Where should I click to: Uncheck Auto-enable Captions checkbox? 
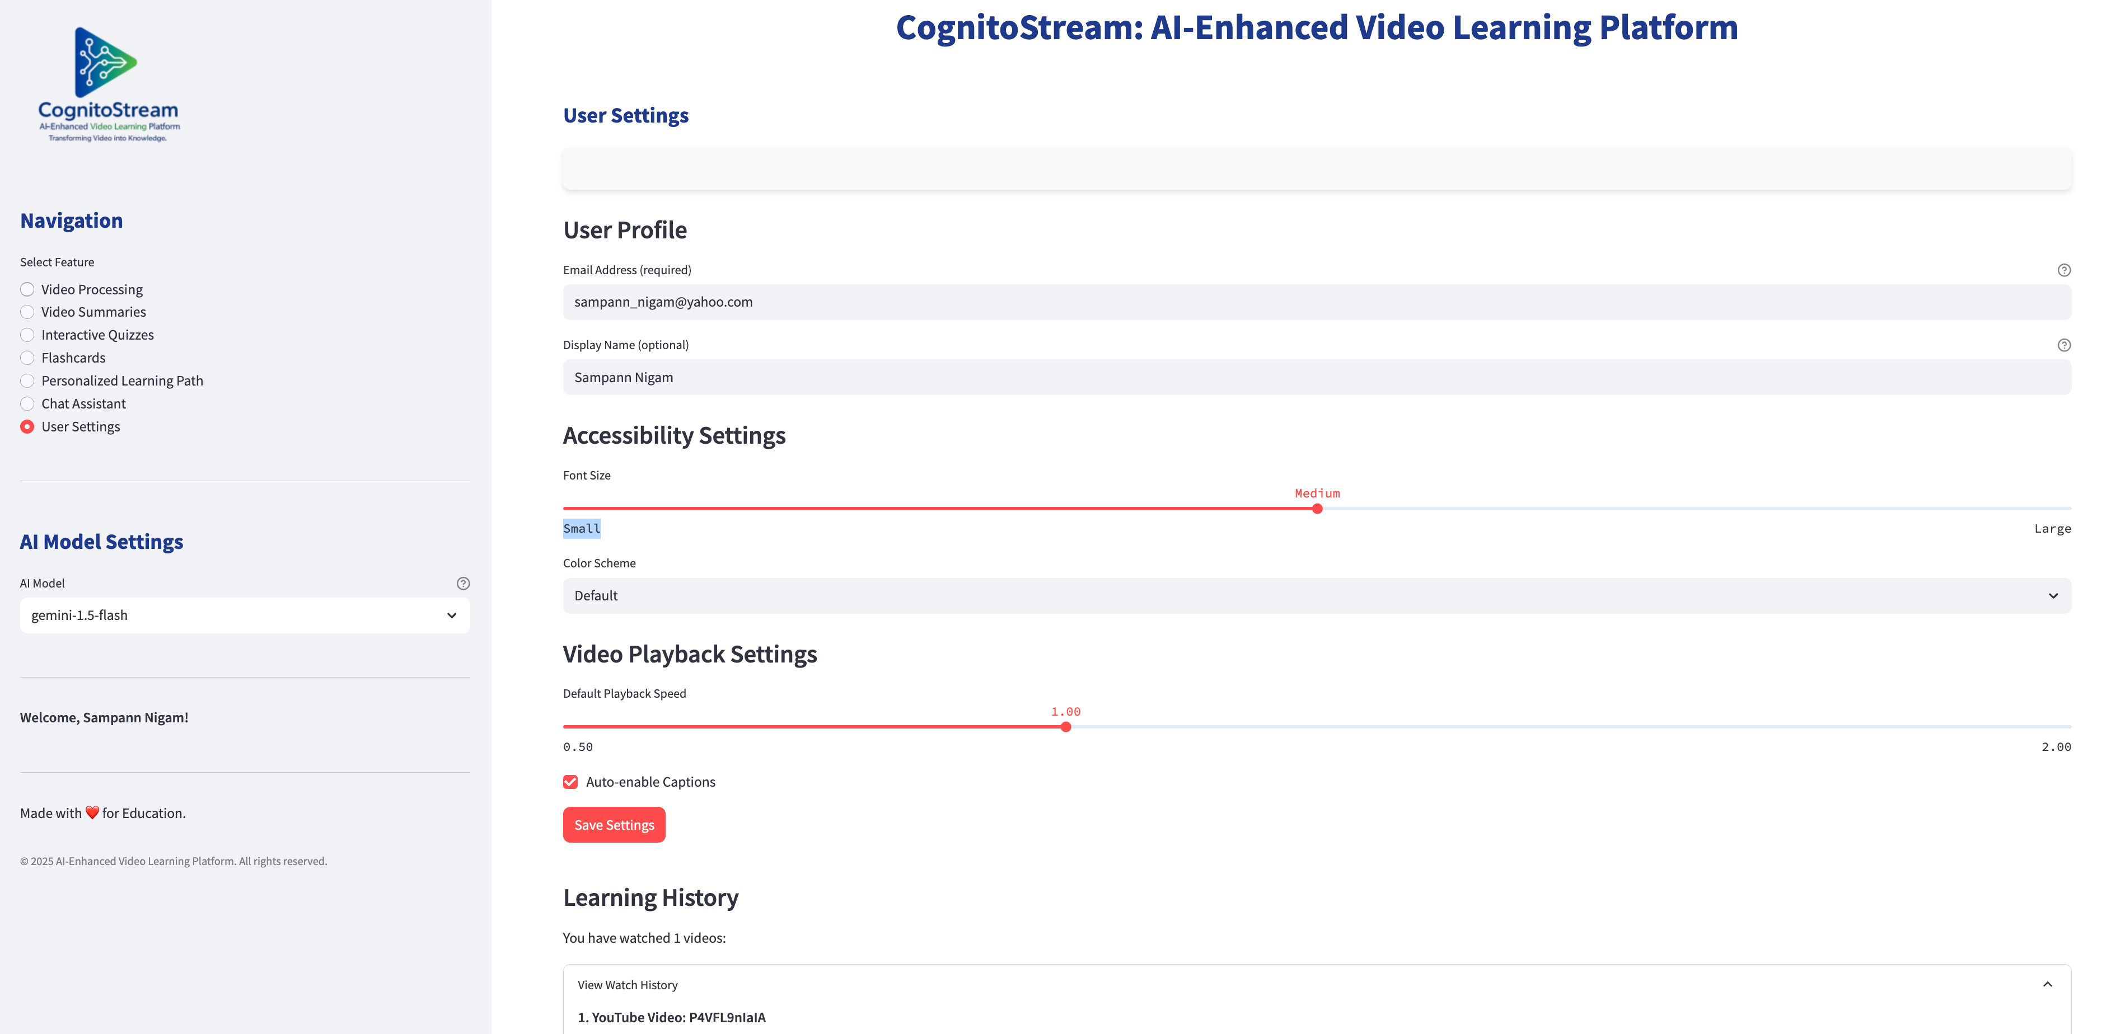tap(571, 783)
